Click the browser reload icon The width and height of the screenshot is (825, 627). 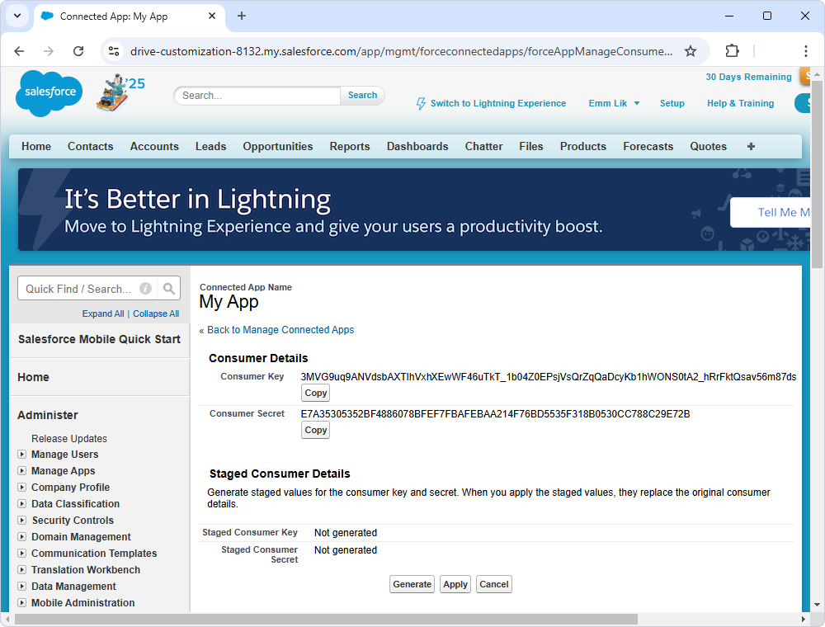pyautogui.click(x=78, y=50)
